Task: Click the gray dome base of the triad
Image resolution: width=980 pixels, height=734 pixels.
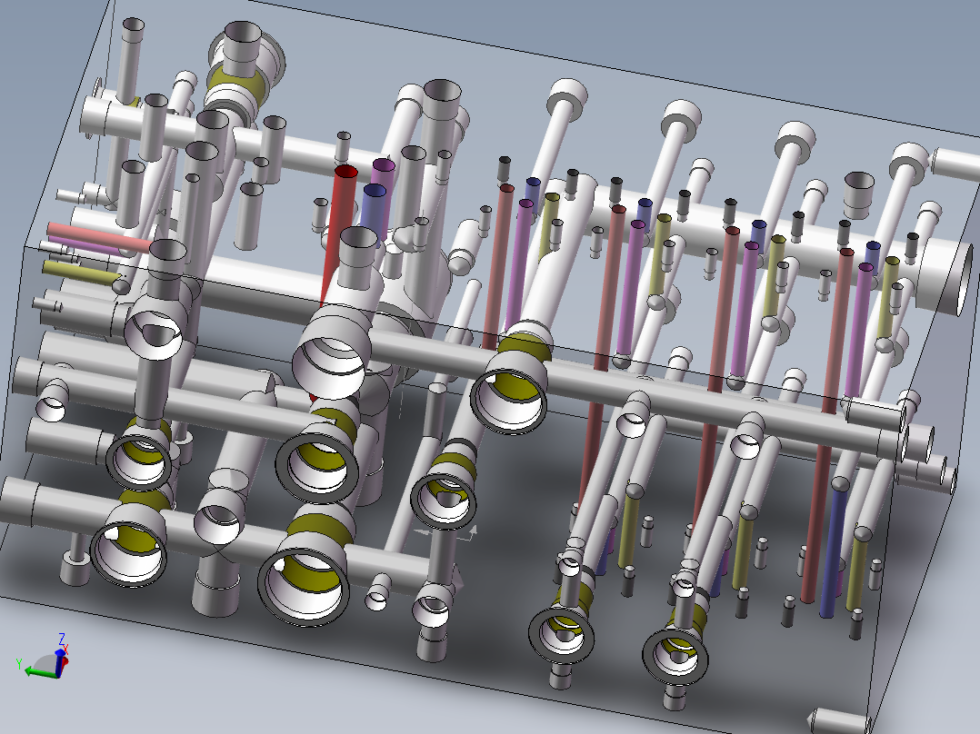Action: click(45, 661)
